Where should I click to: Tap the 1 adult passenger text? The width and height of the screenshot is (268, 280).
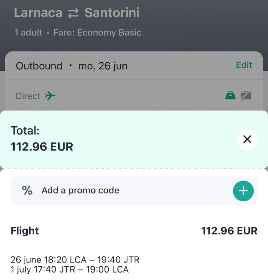click(28, 33)
